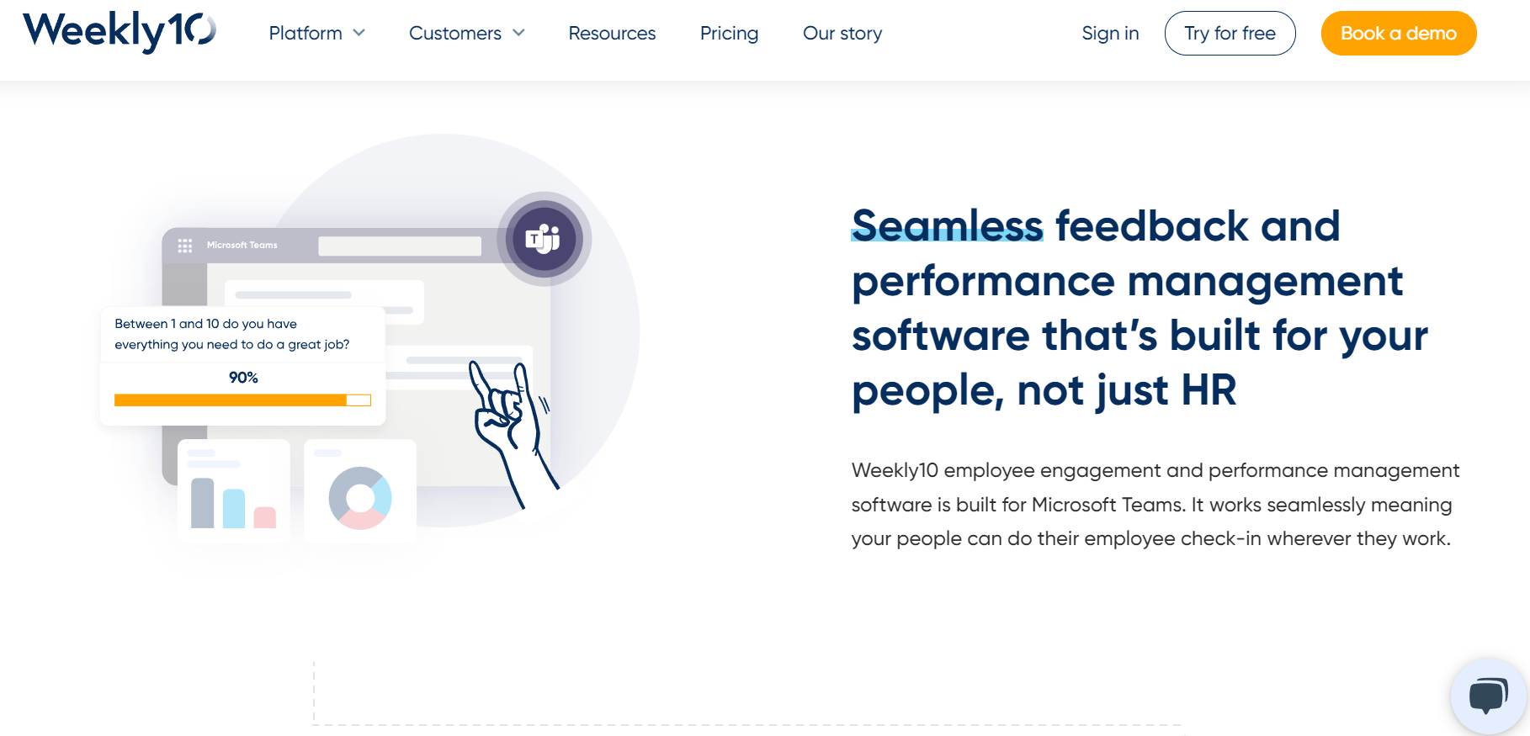Open the Resources menu item
Image resolution: width=1530 pixels, height=736 pixels.
612,34
